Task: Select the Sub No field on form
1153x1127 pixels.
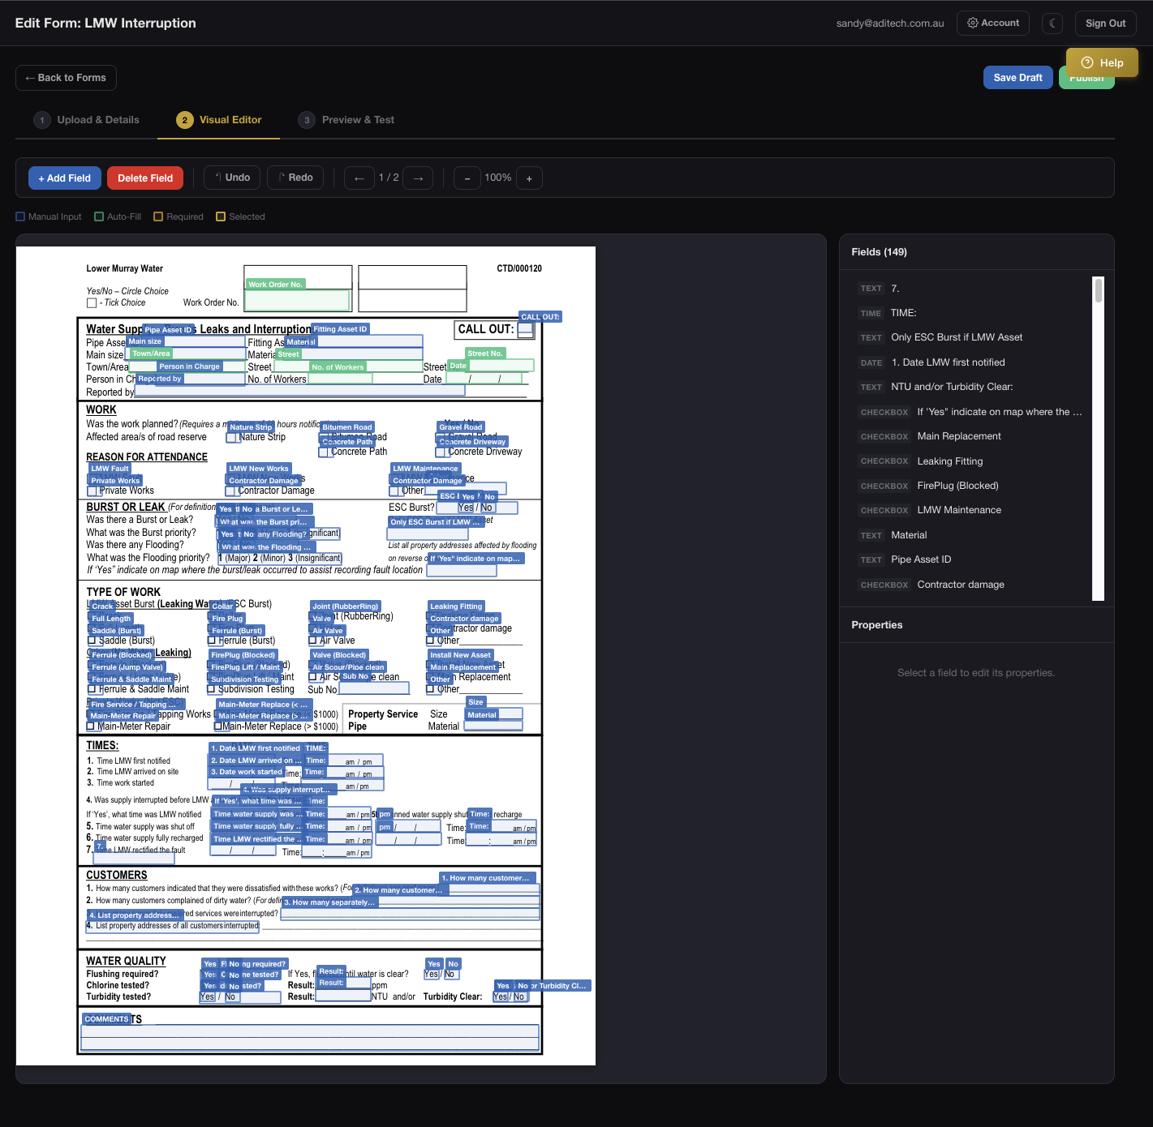Action: [374, 688]
